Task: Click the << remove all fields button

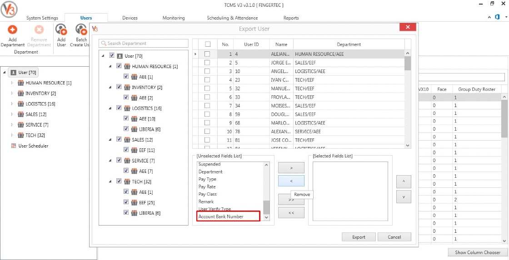Action: tap(291, 213)
